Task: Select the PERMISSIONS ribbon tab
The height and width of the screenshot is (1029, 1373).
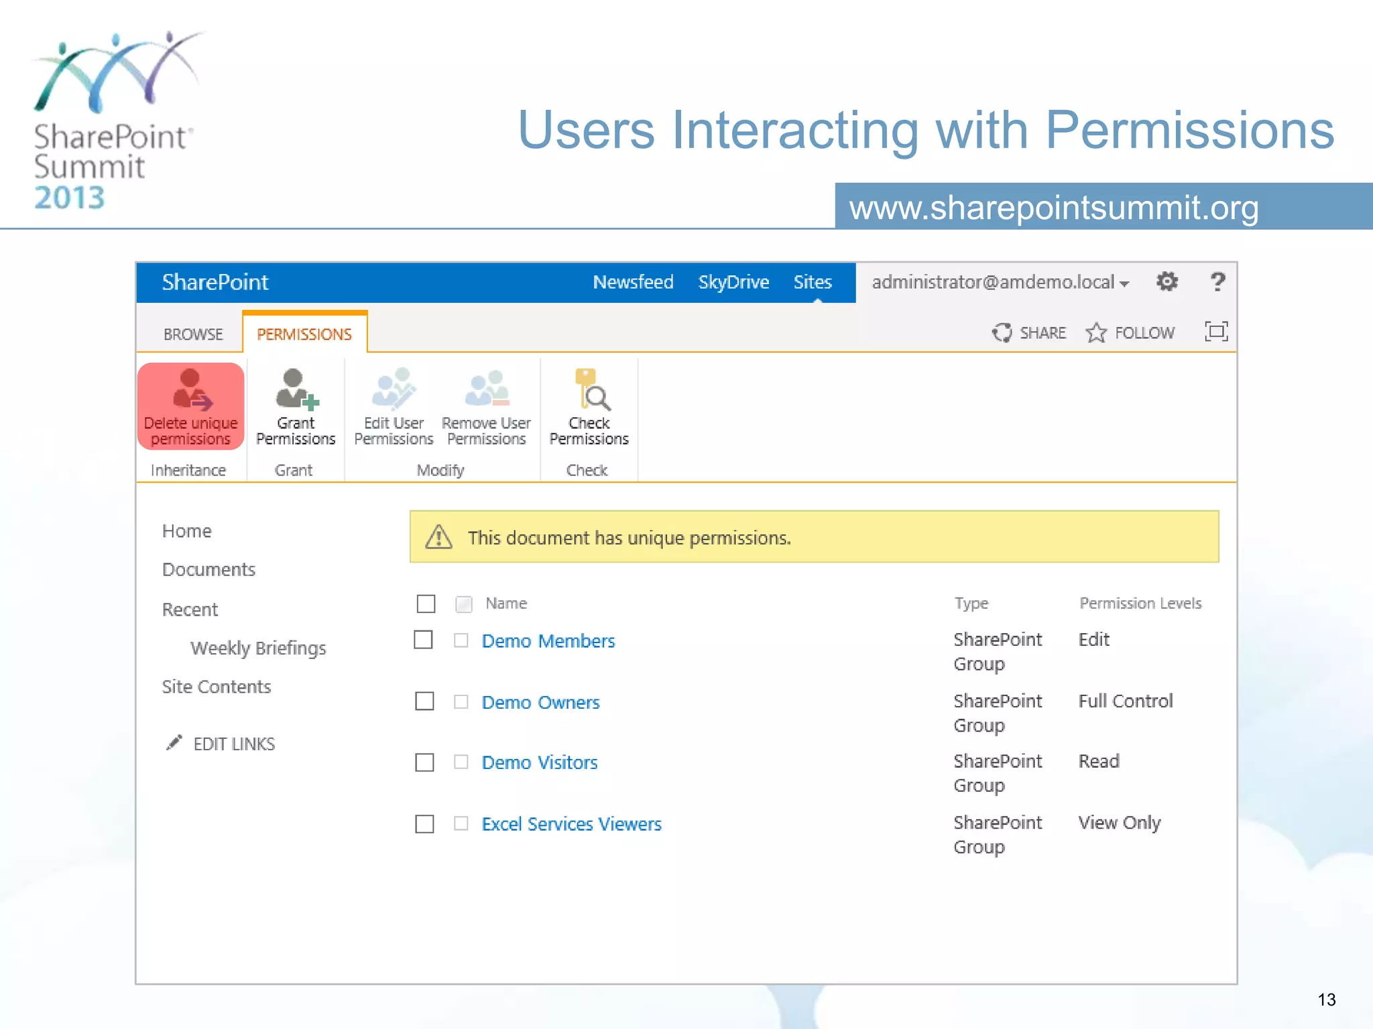Action: click(x=304, y=334)
